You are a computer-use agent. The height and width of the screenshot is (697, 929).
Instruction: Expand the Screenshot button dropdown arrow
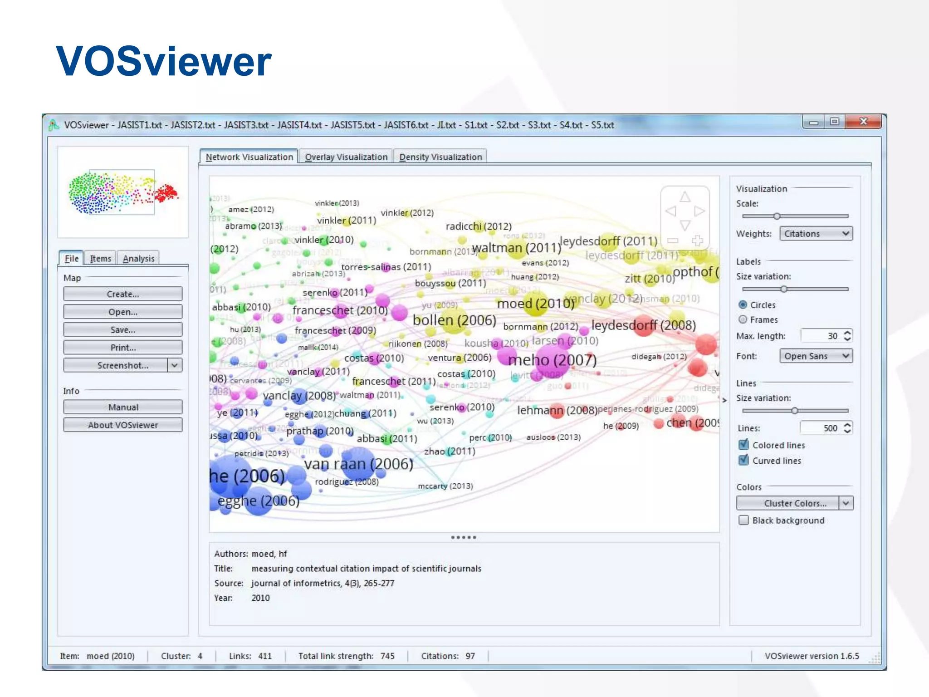pyautogui.click(x=175, y=365)
